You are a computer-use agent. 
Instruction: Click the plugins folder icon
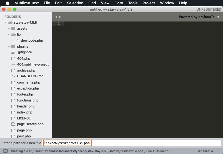click(13, 47)
